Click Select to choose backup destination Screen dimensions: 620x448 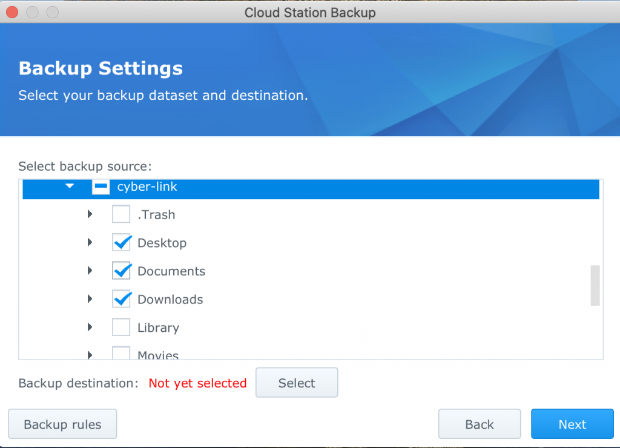(297, 383)
